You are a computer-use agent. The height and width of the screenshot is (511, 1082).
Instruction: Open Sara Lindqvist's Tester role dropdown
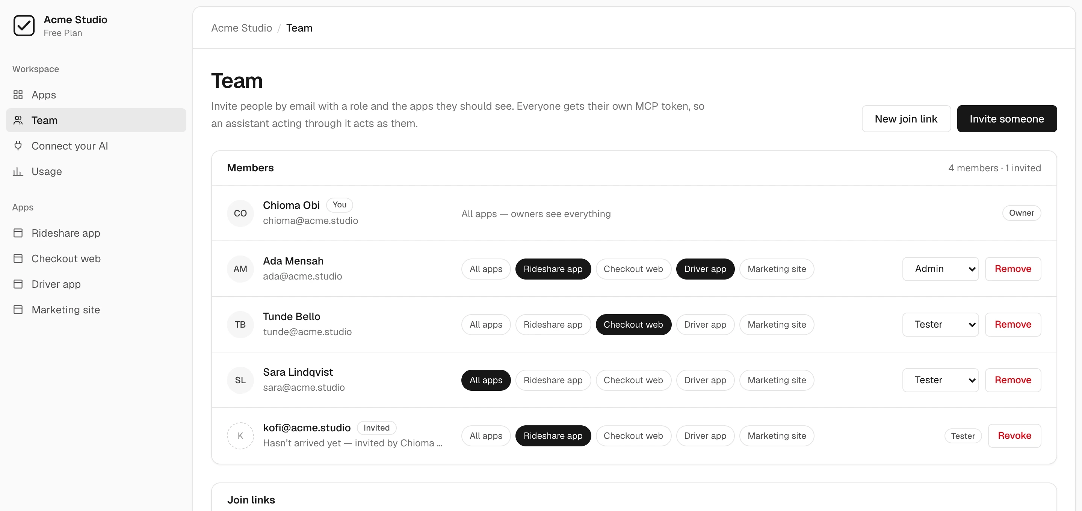pos(940,380)
